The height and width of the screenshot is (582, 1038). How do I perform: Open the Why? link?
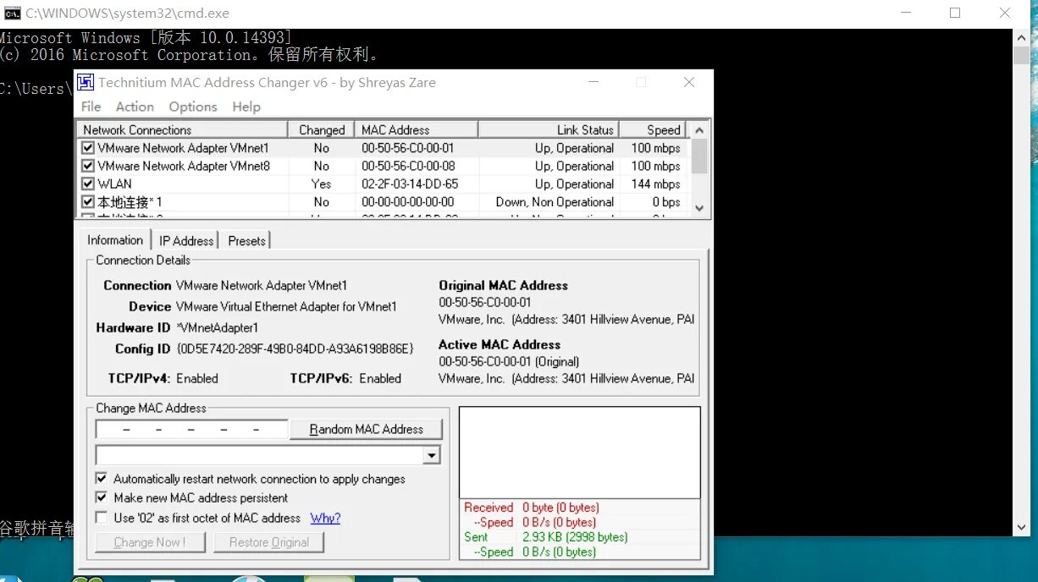pos(325,518)
